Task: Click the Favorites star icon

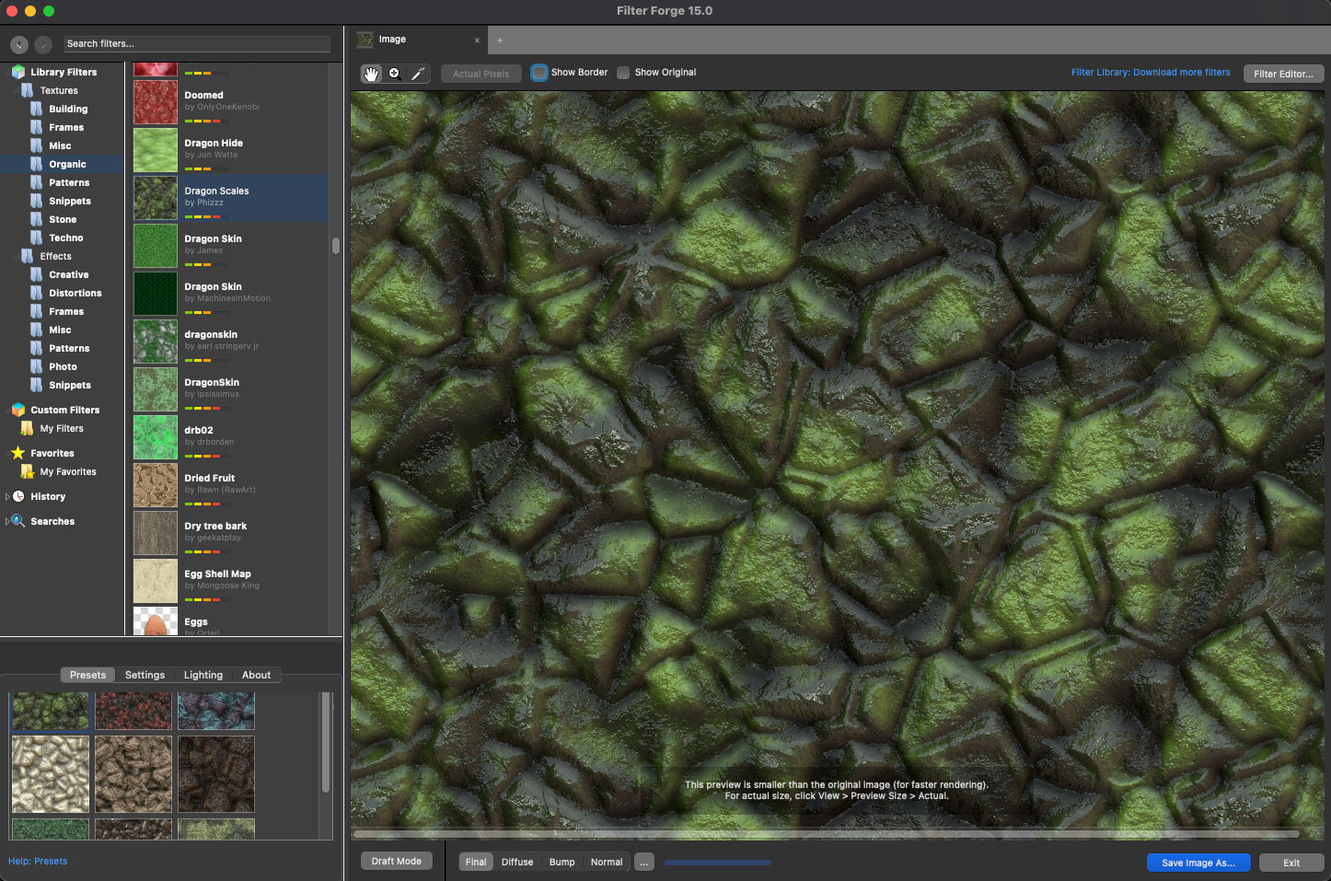Action: coord(17,453)
